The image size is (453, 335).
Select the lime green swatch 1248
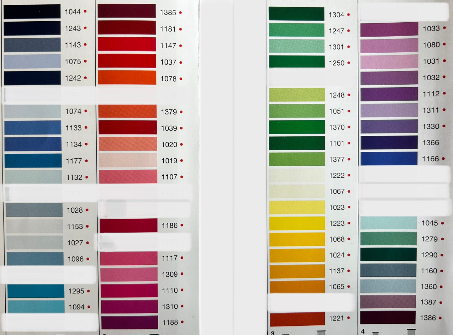297,95
